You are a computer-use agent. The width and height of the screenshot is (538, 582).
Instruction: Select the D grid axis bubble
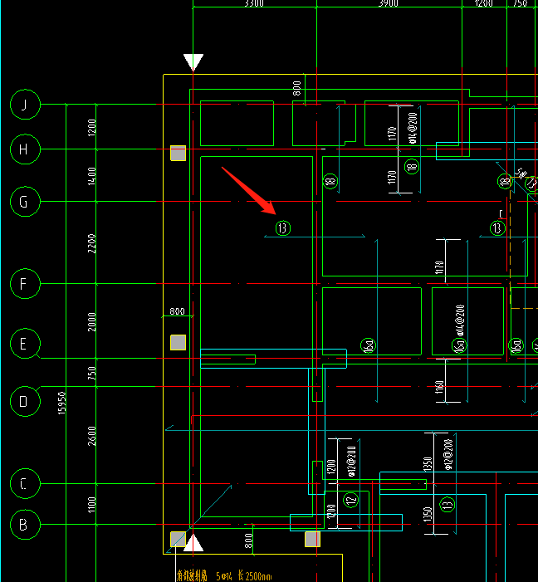point(25,401)
